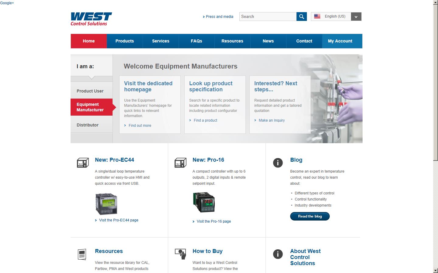This screenshot has width=438, height=273.
Task: Open Interested? Next steps heading
Action: [x=276, y=86]
